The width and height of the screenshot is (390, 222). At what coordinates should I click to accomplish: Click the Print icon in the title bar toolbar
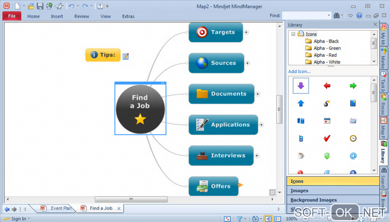coord(49,6)
